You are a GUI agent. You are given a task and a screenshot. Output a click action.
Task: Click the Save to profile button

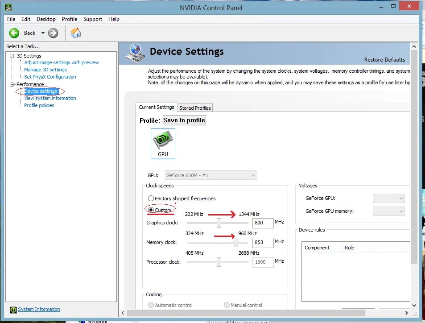tap(184, 120)
